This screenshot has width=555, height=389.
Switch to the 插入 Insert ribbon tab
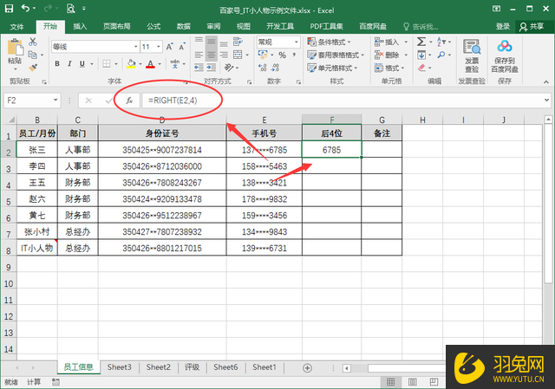(80, 27)
